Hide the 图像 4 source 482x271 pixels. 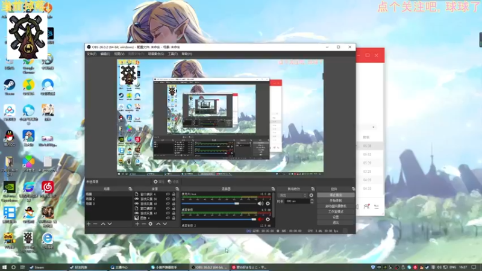coord(168,218)
